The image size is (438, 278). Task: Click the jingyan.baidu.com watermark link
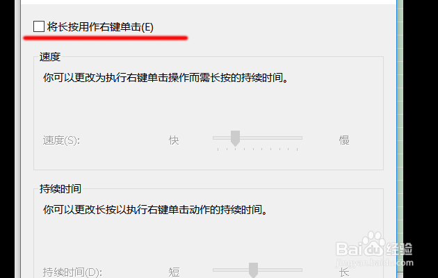point(374,263)
